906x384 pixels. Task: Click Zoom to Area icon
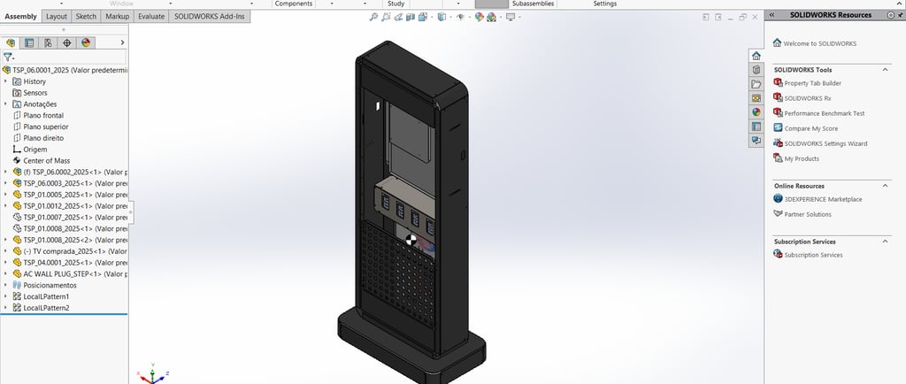(386, 18)
